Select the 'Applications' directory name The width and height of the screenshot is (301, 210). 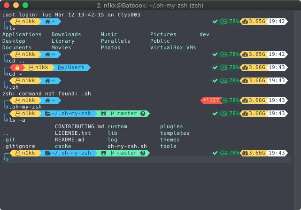(x=22, y=34)
